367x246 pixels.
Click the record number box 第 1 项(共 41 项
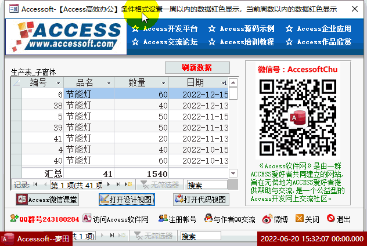coord(76,185)
